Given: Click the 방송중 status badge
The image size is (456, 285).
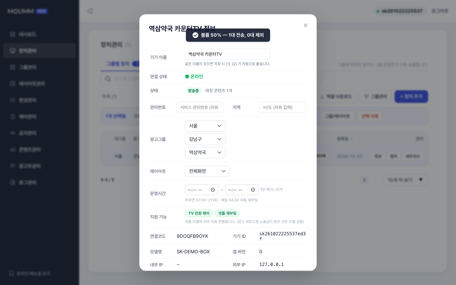Looking at the screenshot, I should click(x=193, y=91).
